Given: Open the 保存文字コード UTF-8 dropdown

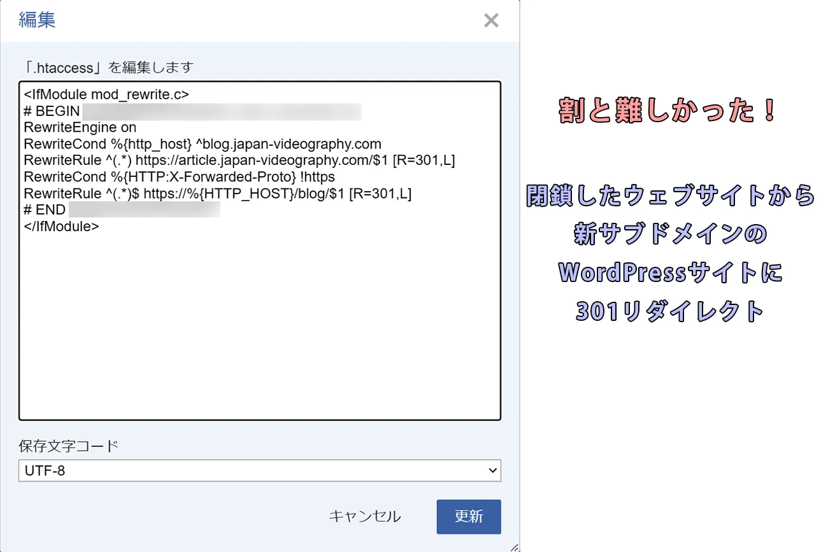Looking at the screenshot, I should point(260,471).
